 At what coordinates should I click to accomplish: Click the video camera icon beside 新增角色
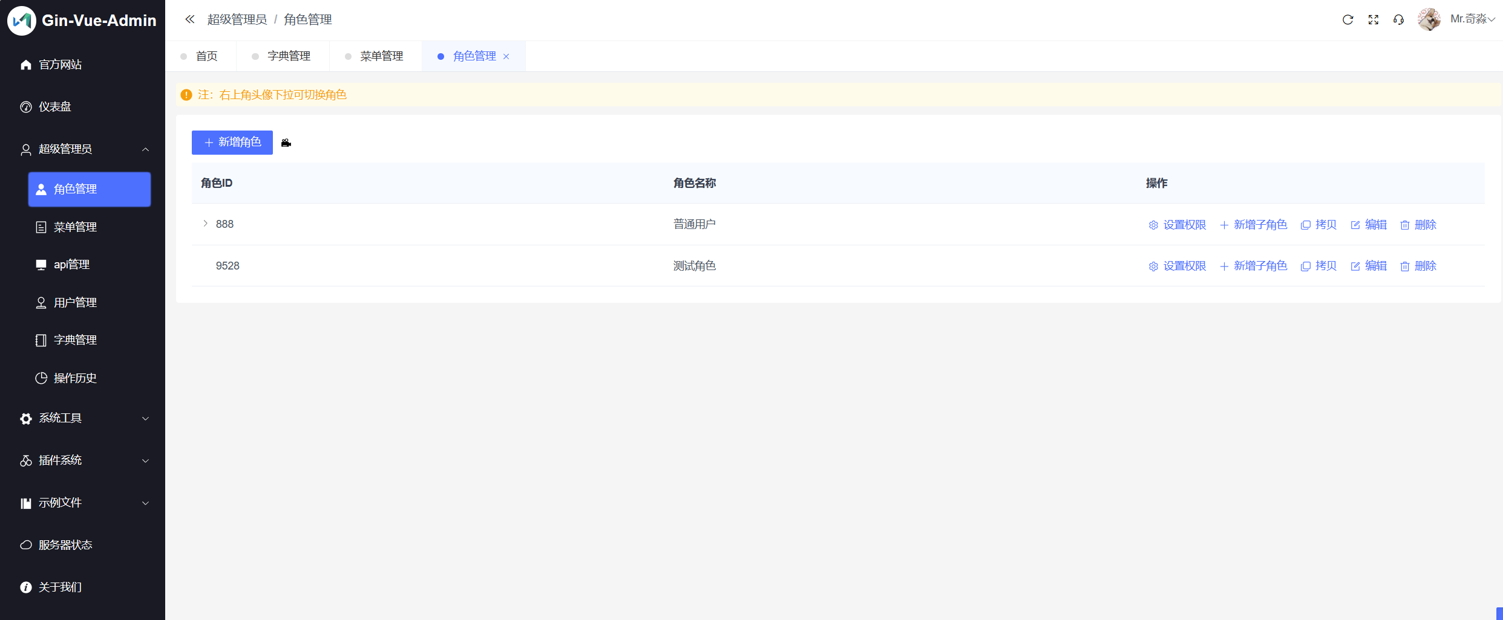pos(286,143)
